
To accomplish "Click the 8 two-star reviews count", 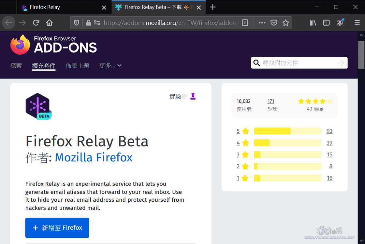I will pyautogui.click(x=331, y=166).
